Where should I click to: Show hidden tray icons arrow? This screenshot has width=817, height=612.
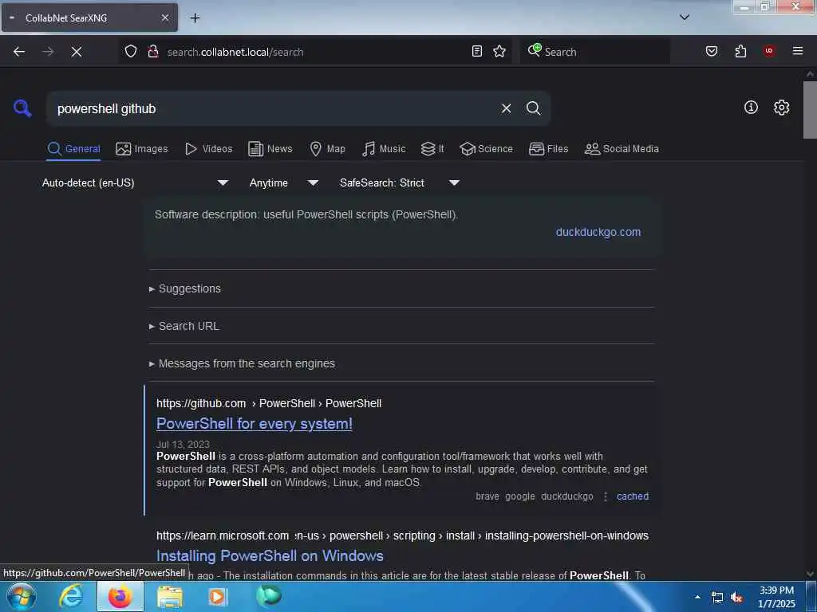pyautogui.click(x=697, y=598)
